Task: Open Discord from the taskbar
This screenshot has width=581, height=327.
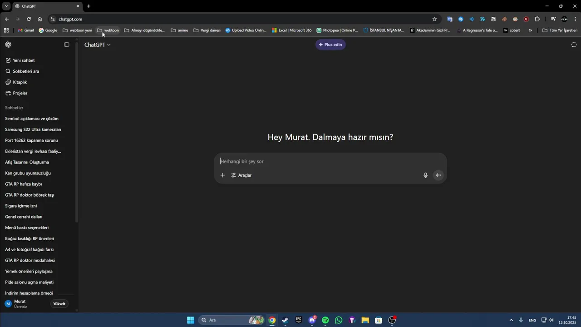Action: coord(312,320)
